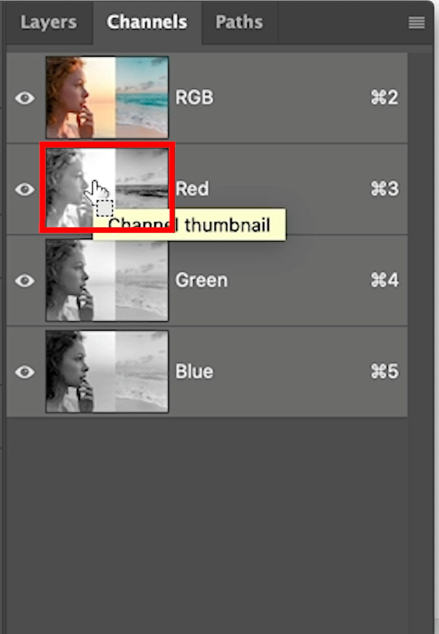This screenshot has height=634, width=439.
Task: Click the color RGB channel thumbnail
Action: (107, 97)
